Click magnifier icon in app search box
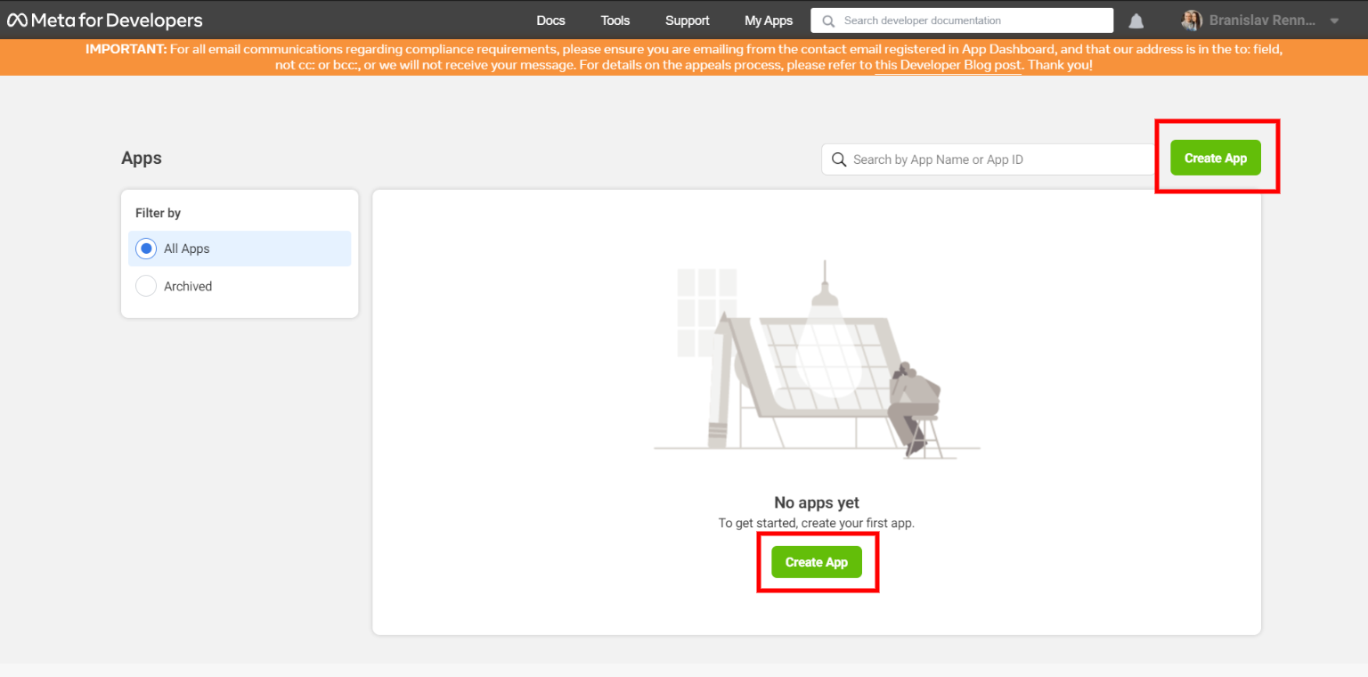This screenshot has width=1368, height=677. [838, 159]
